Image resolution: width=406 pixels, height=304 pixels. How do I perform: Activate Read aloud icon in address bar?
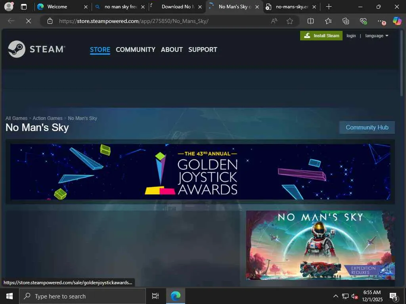click(x=274, y=21)
